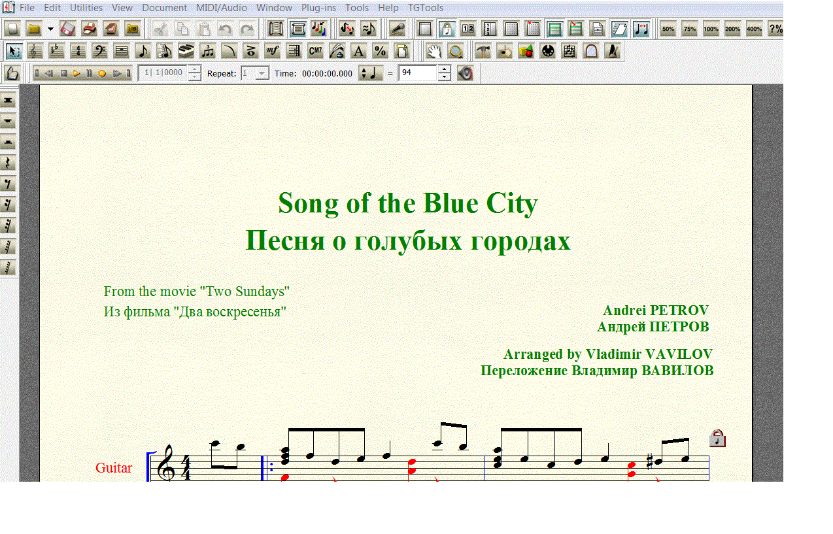Select the Text tool letter A
The width and height of the screenshot is (833, 534).
(x=359, y=51)
